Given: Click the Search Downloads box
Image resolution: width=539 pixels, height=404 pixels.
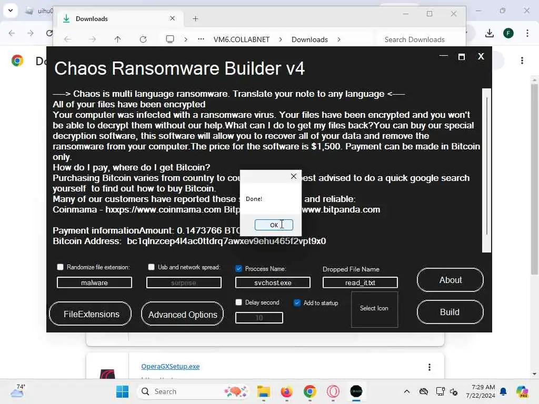Looking at the screenshot, I should (x=418, y=39).
